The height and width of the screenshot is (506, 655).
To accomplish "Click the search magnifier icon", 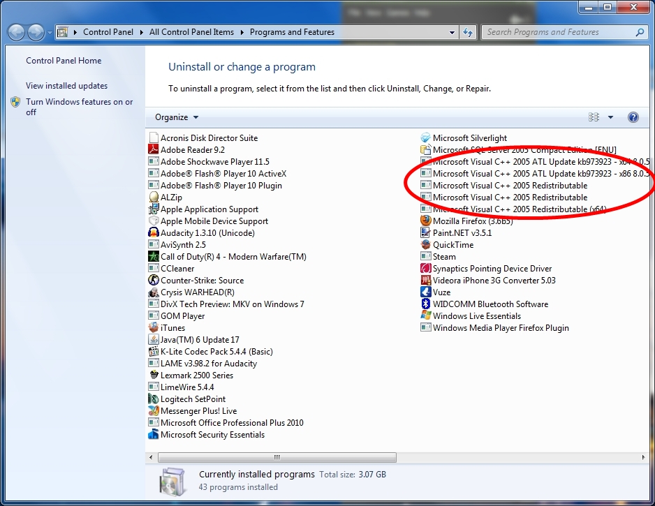I will click(x=640, y=32).
